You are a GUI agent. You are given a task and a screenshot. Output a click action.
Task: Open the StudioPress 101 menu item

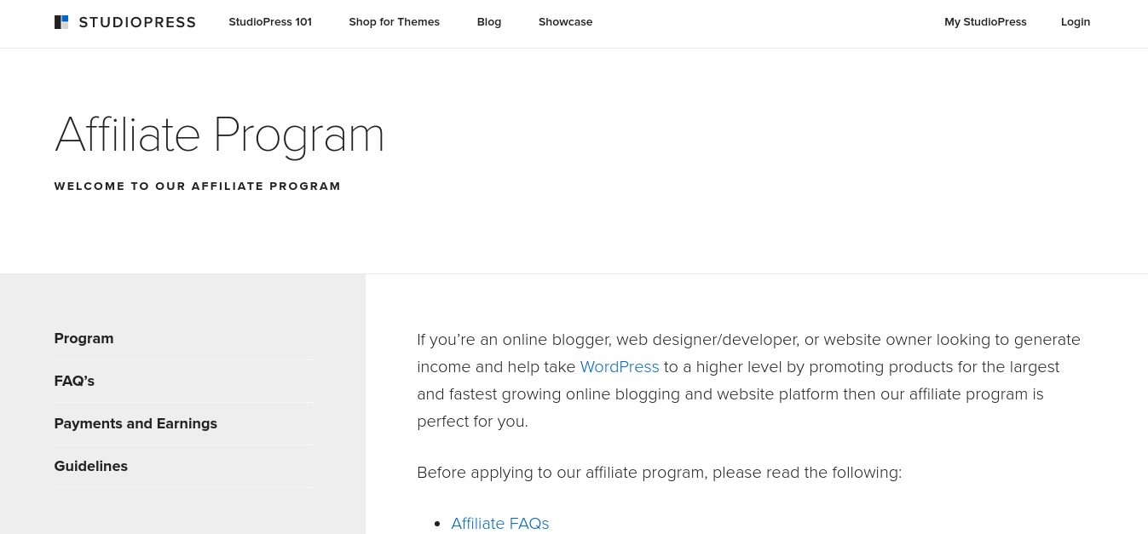[270, 22]
